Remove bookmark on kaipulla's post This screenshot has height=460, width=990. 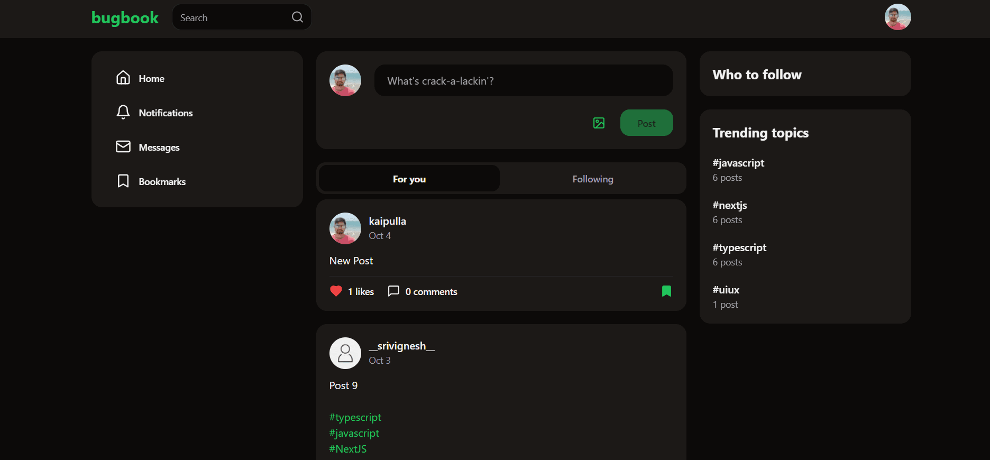click(x=666, y=291)
